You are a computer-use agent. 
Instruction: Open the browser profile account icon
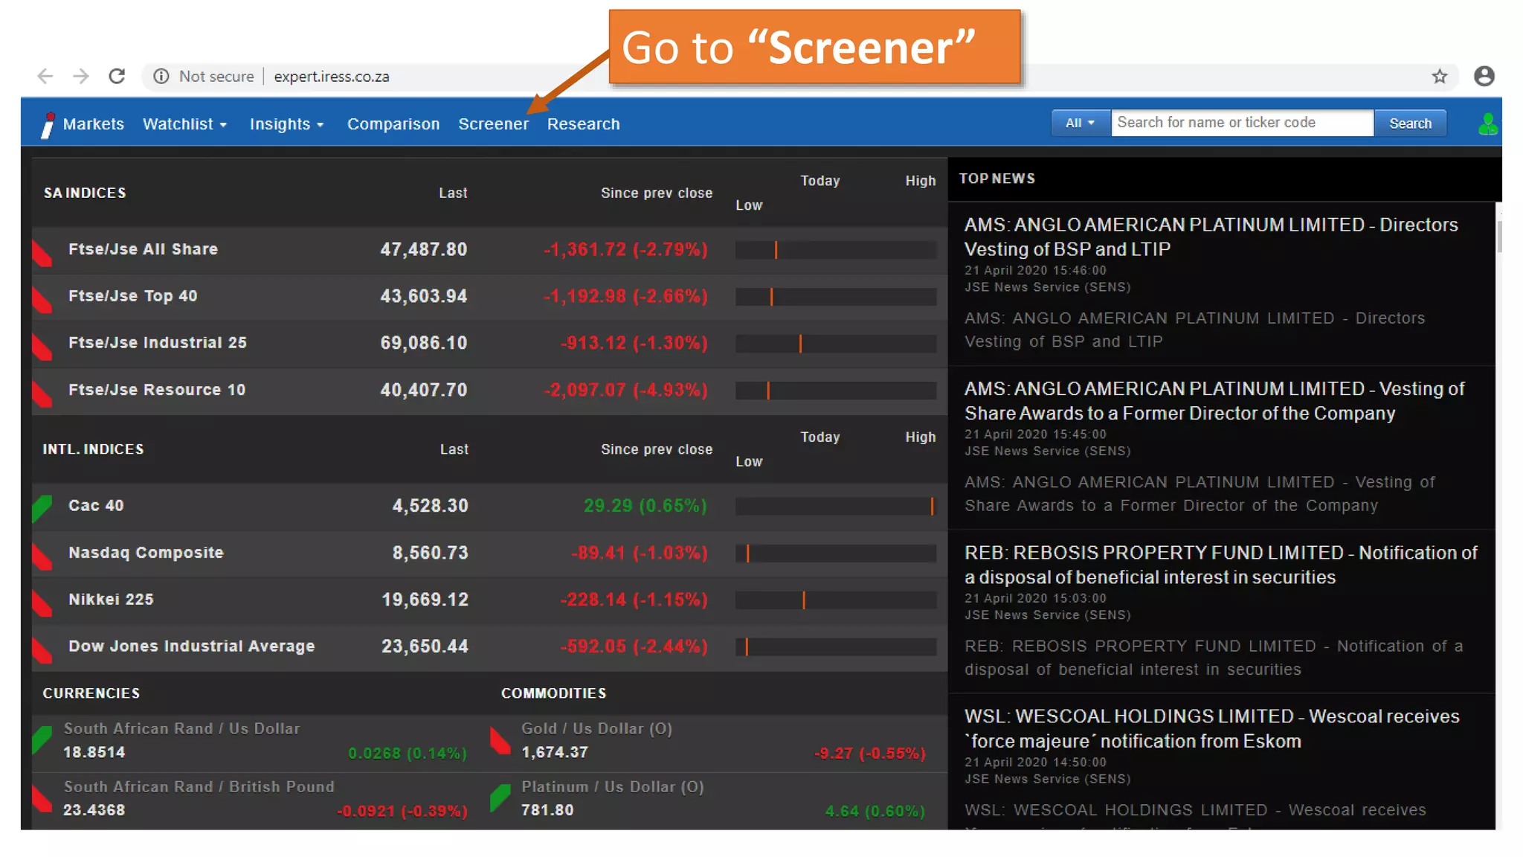1484,76
